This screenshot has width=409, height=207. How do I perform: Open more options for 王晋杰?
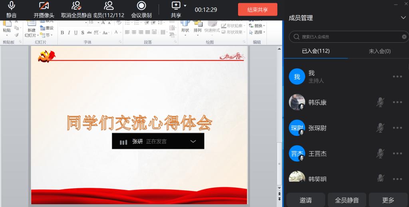[397, 153]
